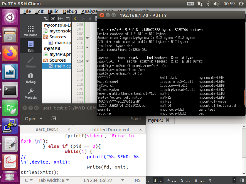The height and width of the screenshot is (184, 246).
Task: Close the Untitled Document tab
Action: point(140,130)
